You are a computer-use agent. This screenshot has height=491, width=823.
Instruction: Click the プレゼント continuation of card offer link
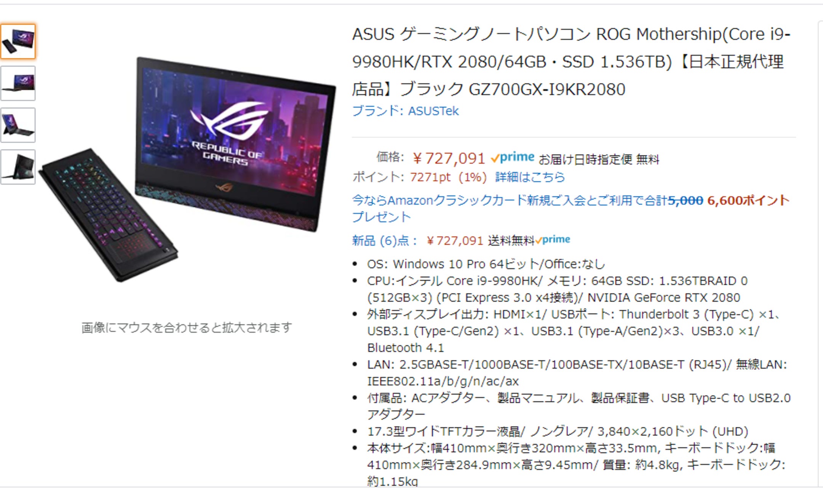pos(381,217)
